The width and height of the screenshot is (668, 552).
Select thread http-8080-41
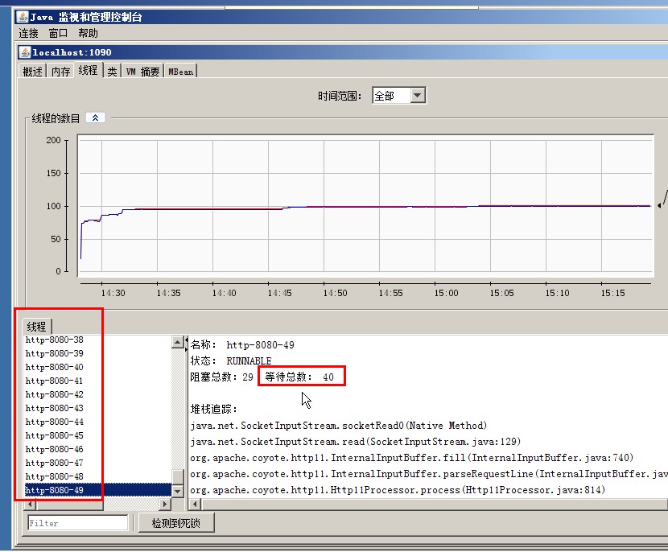pos(98,381)
